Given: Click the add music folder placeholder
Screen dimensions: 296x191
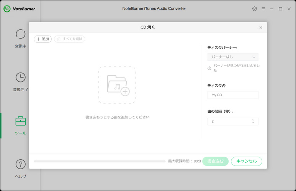Looking at the screenshot, I should click(x=117, y=85).
